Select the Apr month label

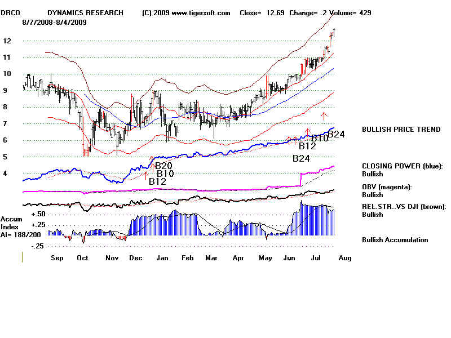238,258
